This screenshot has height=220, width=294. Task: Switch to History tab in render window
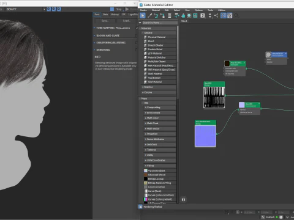[115, 15]
